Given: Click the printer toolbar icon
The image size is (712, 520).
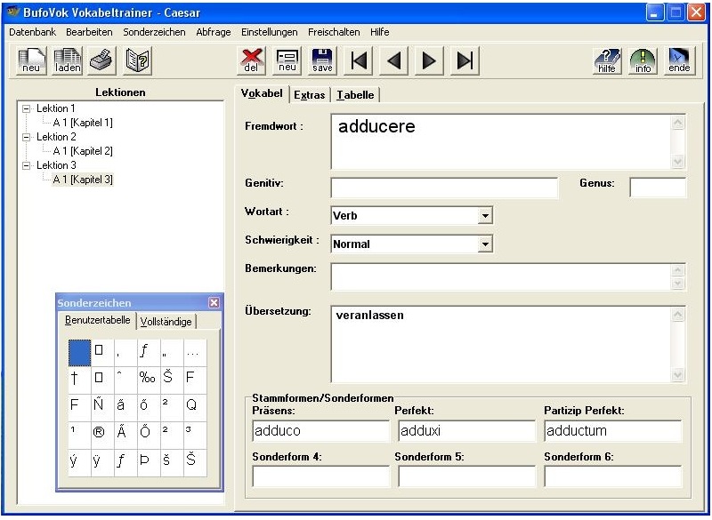Looking at the screenshot, I should (102, 60).
